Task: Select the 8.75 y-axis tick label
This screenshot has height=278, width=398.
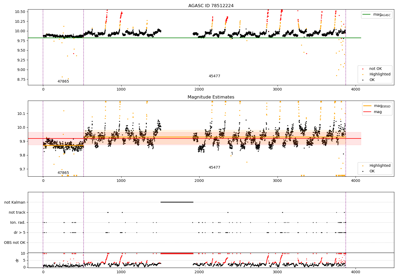Action: (21, 79)
